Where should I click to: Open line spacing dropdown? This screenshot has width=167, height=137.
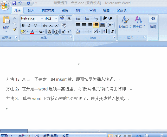coord(110,25)
